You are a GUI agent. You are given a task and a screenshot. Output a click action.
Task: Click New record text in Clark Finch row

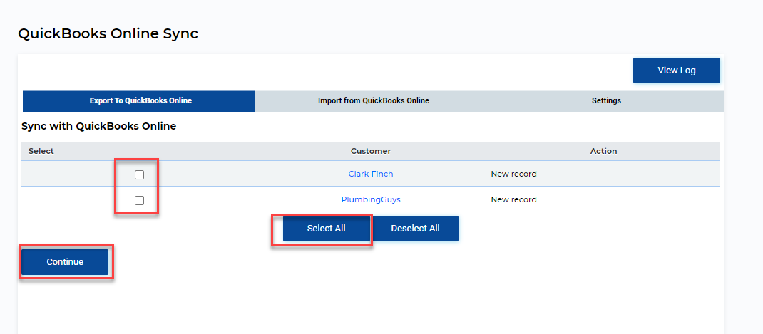[x=514, y=174]
